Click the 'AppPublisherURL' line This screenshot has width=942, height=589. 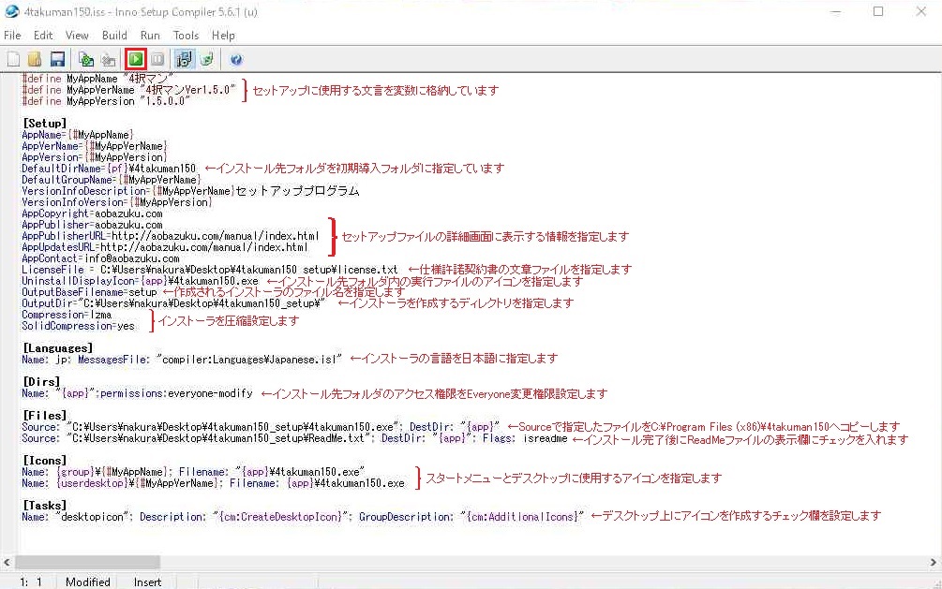point(171,236)
